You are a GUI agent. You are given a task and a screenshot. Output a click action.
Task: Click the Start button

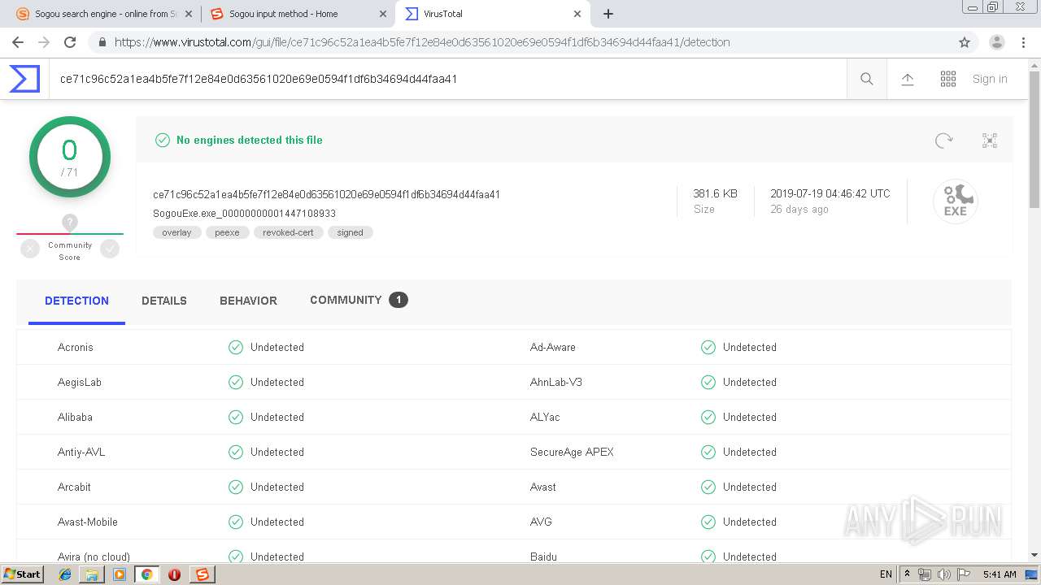23,574
